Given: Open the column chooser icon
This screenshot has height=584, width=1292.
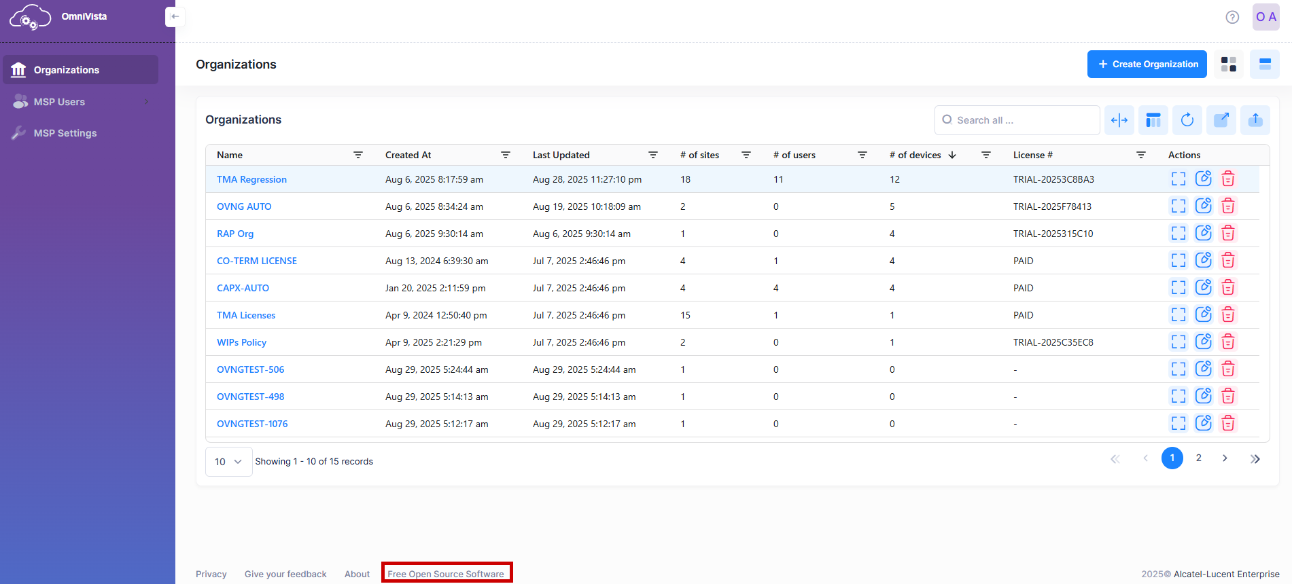Looking at the screenshot, I should tap(1153, 120).
